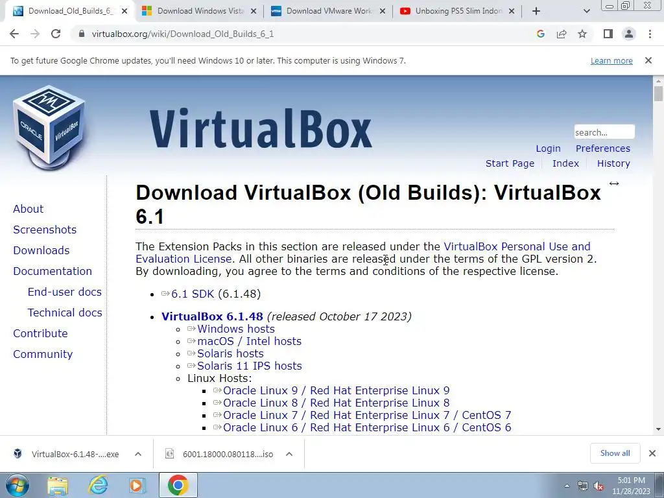Screen dimensions: 664x498
Task: Open the Login link
Action: click(x=548, y=148)
